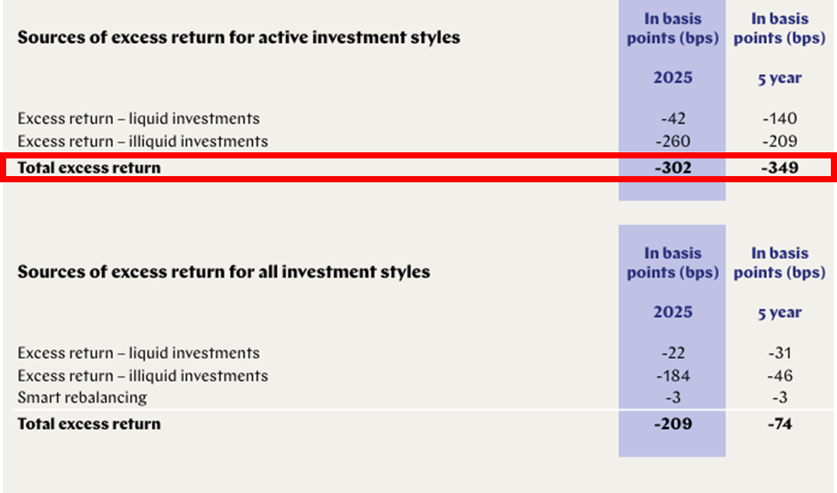The image size is (837, 493).
Task: Click the -74 five-year total value
Action: click(779, 424)
